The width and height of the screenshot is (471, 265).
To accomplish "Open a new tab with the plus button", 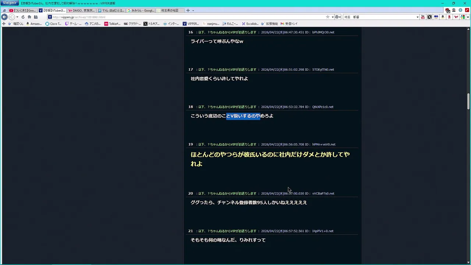I will 188,10.
